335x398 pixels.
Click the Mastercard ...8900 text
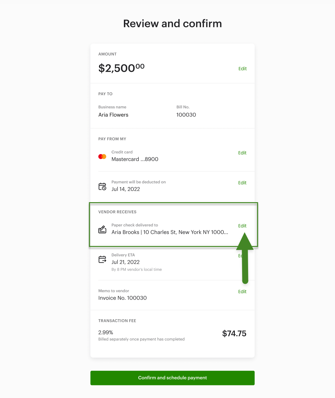click(135, 159)
